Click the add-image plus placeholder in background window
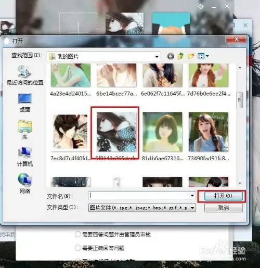260x268 pixels. click(78, 23)
